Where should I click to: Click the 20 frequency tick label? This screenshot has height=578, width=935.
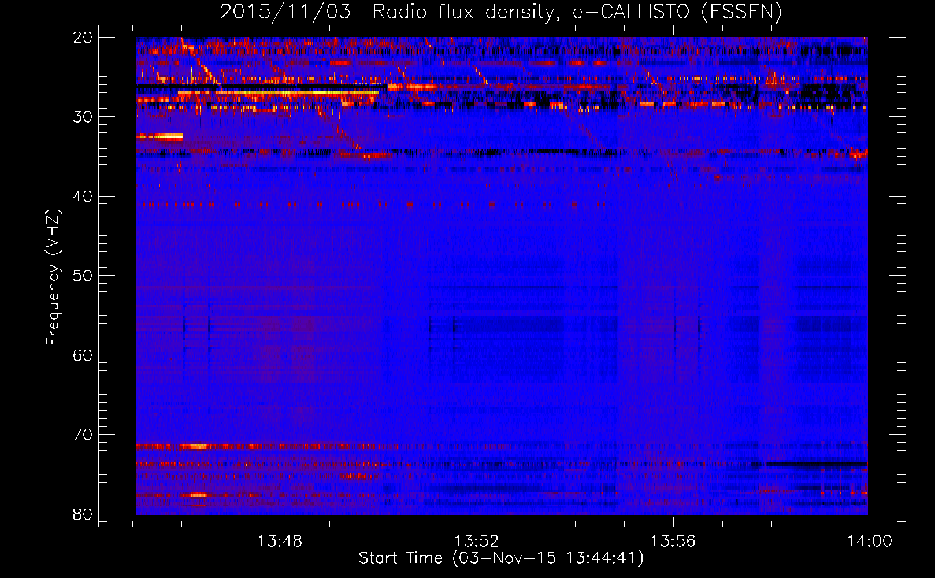coord(83,38)
